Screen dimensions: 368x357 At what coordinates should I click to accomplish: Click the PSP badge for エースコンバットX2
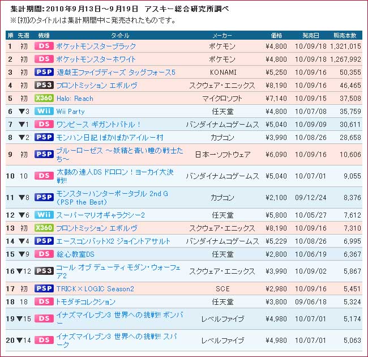point(44,241)
